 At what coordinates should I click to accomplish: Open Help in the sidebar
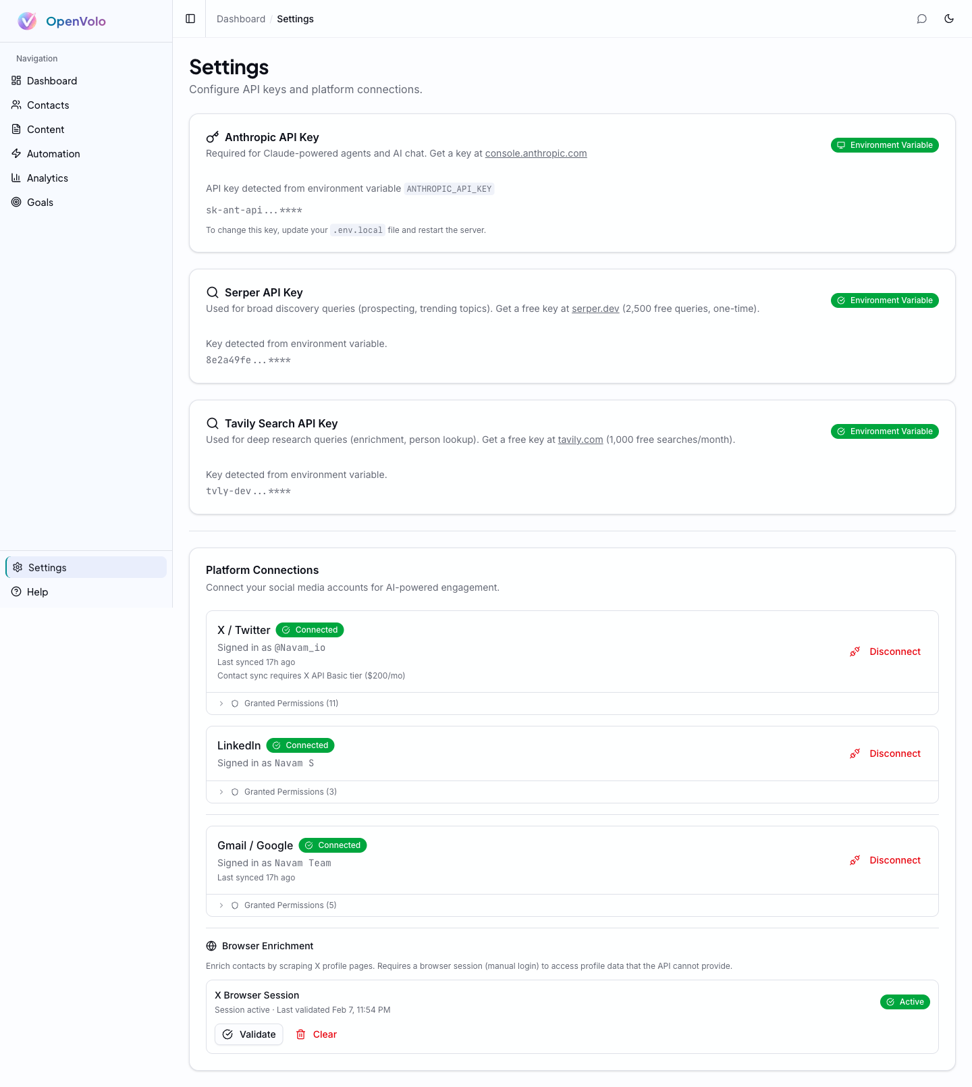pos(86,592)
